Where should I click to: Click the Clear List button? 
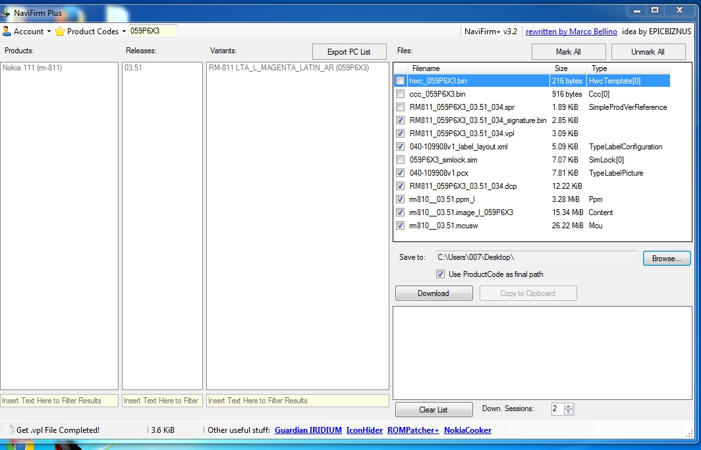pos(434,410)
